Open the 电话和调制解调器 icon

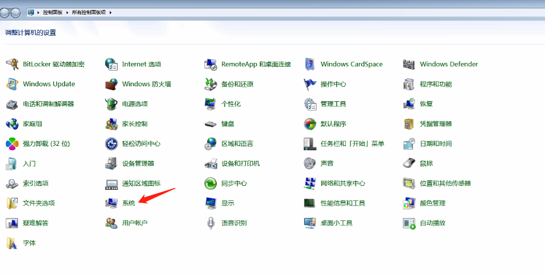(x=12, y=104)
